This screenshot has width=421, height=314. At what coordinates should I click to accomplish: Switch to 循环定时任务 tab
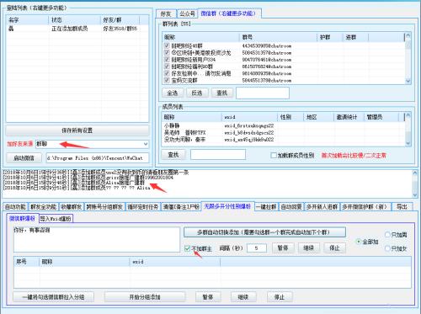click(x=143, y=207)
